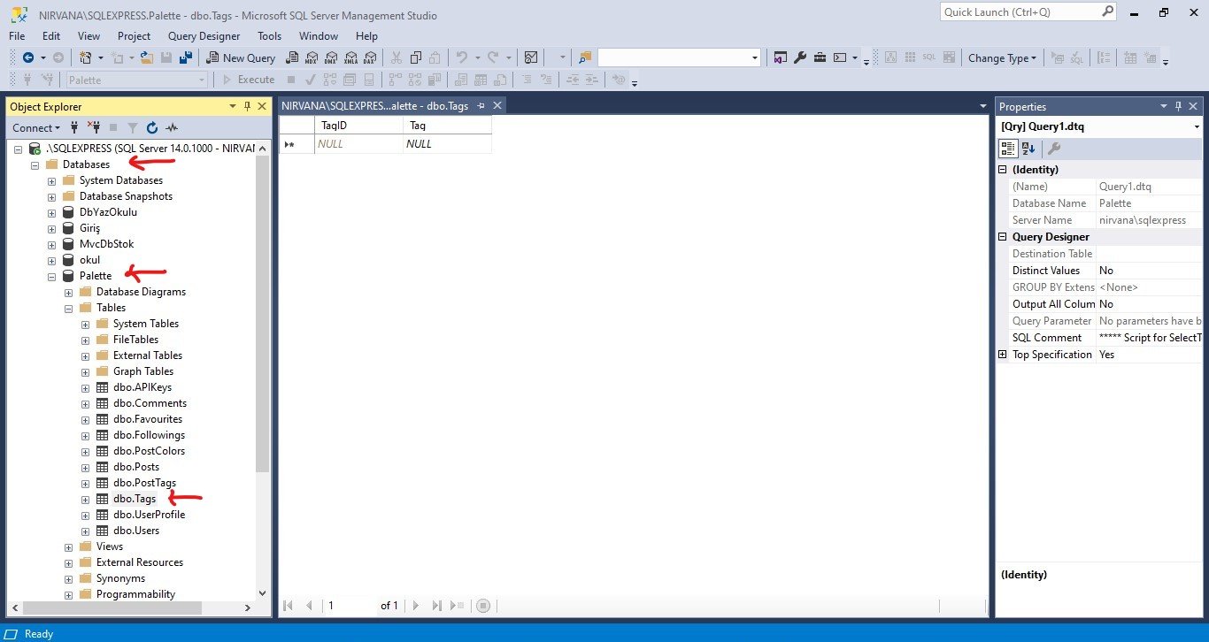Click the Tag column header

pos(447,126)
